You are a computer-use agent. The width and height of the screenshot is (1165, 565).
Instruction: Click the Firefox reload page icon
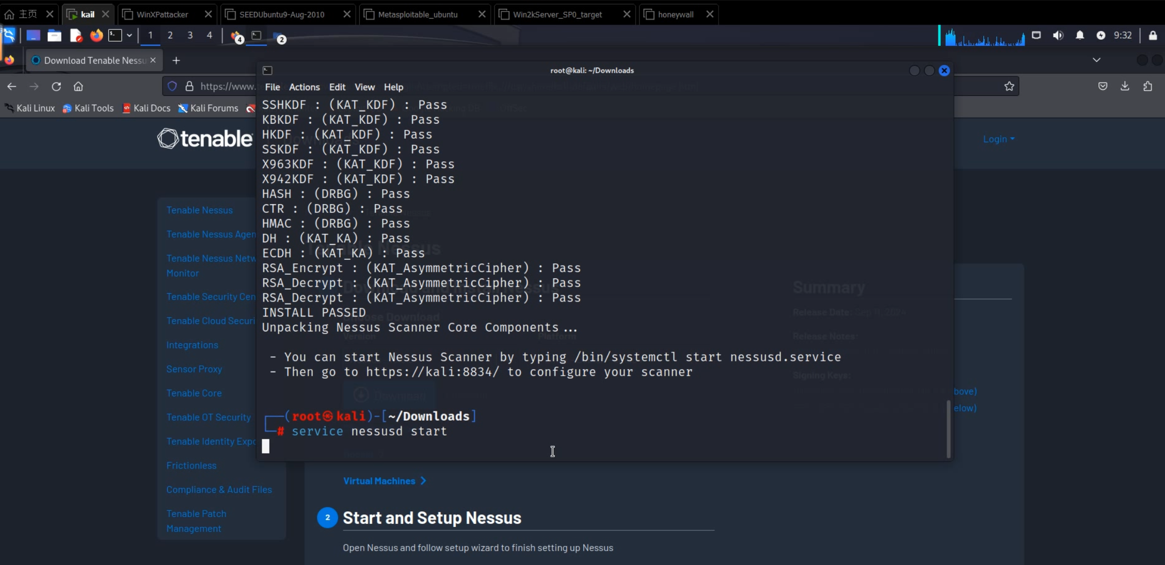pyautogui.click(x=56, y=87)
